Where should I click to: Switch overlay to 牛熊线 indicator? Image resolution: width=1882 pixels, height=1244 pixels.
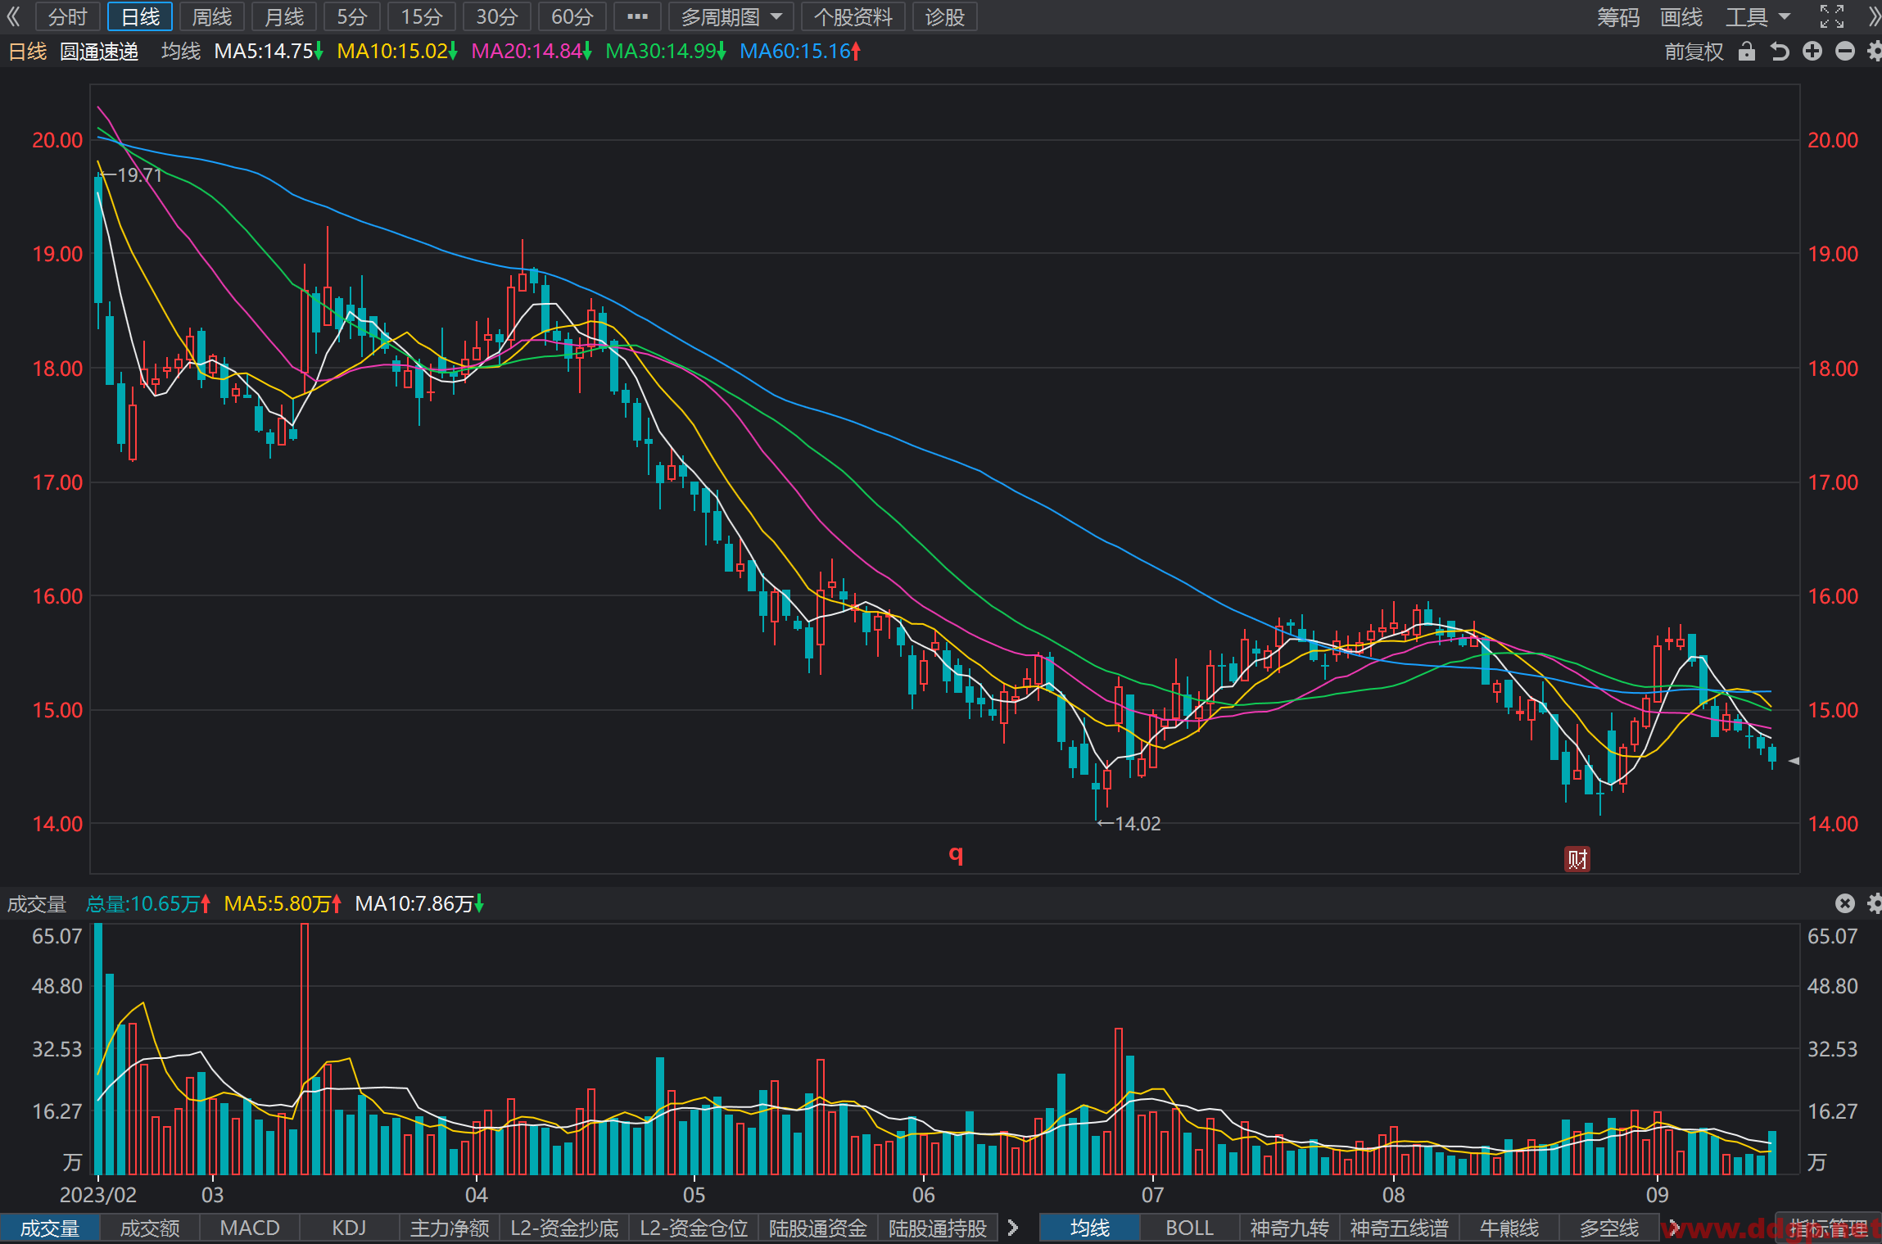[1509, 1228]
